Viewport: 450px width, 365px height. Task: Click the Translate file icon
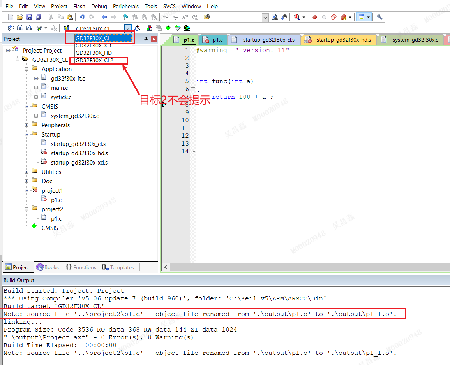click(11, 28)
